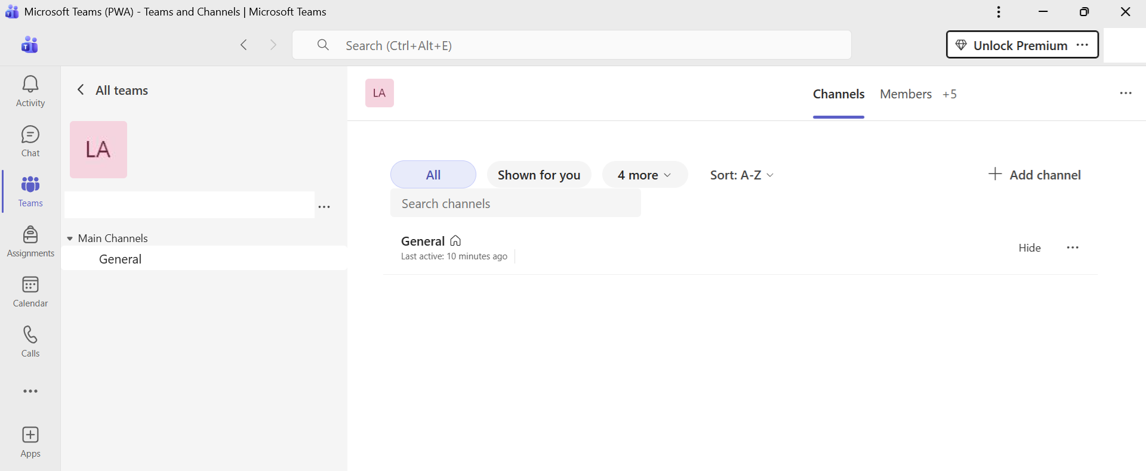Open Assignments from the sidebar
This screenshot has width=1146, height=471.
pos(30,241)
